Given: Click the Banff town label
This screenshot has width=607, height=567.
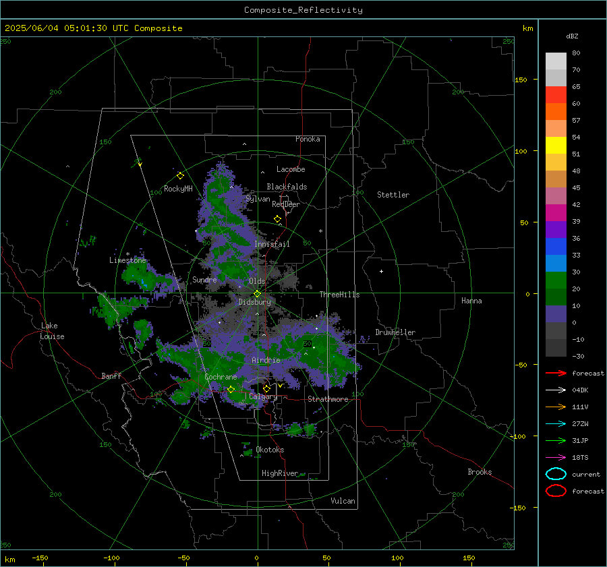Looking at the screenshot, I should pos(111,376).
